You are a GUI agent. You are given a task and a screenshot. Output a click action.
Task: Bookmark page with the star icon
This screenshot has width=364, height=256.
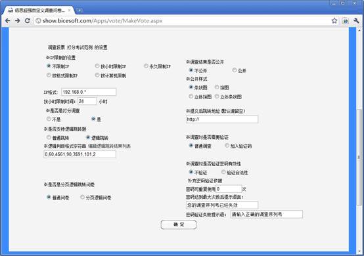pyautogui.click(x=334, y=20)
